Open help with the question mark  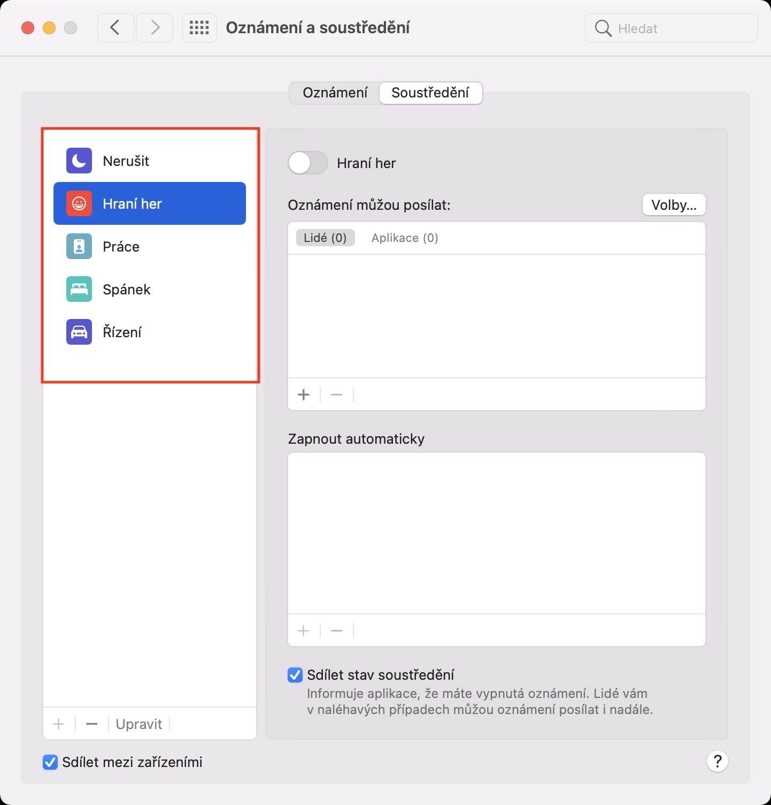pyautogui.click(x=718, y=761)
